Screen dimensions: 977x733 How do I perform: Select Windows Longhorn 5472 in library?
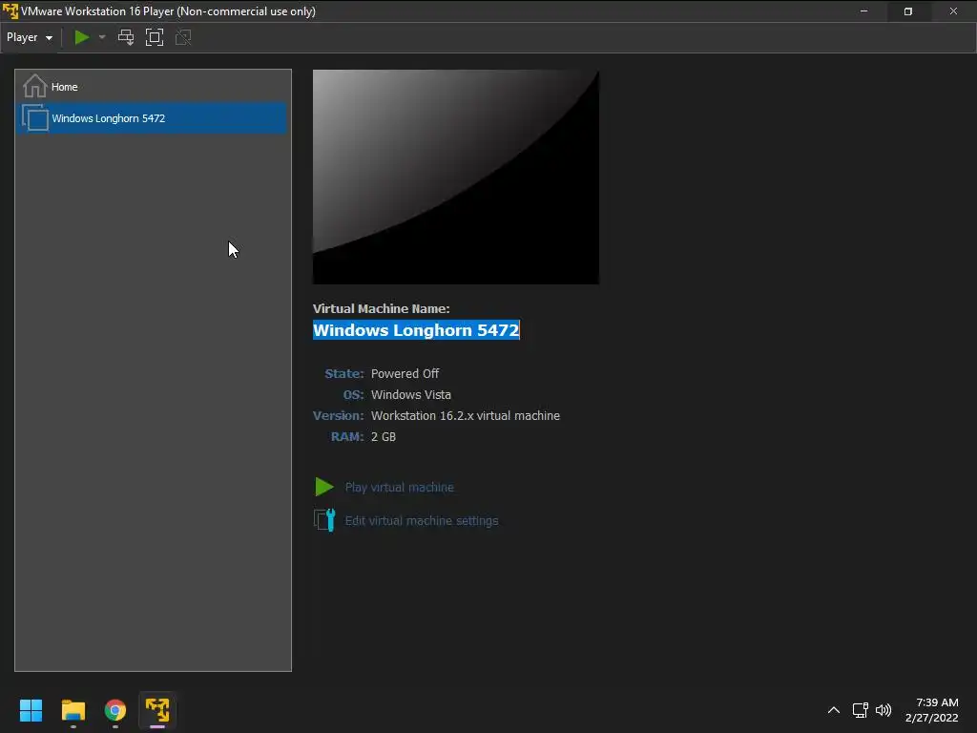[x=152, y=117]
